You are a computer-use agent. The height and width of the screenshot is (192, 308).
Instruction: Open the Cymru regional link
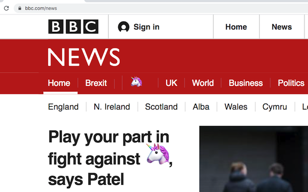click(x=275, y=107)
